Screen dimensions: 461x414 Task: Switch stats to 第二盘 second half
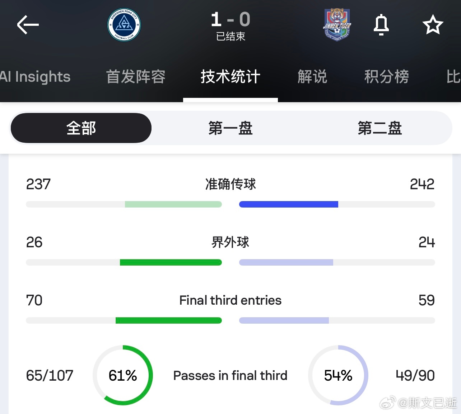(379, 128)
